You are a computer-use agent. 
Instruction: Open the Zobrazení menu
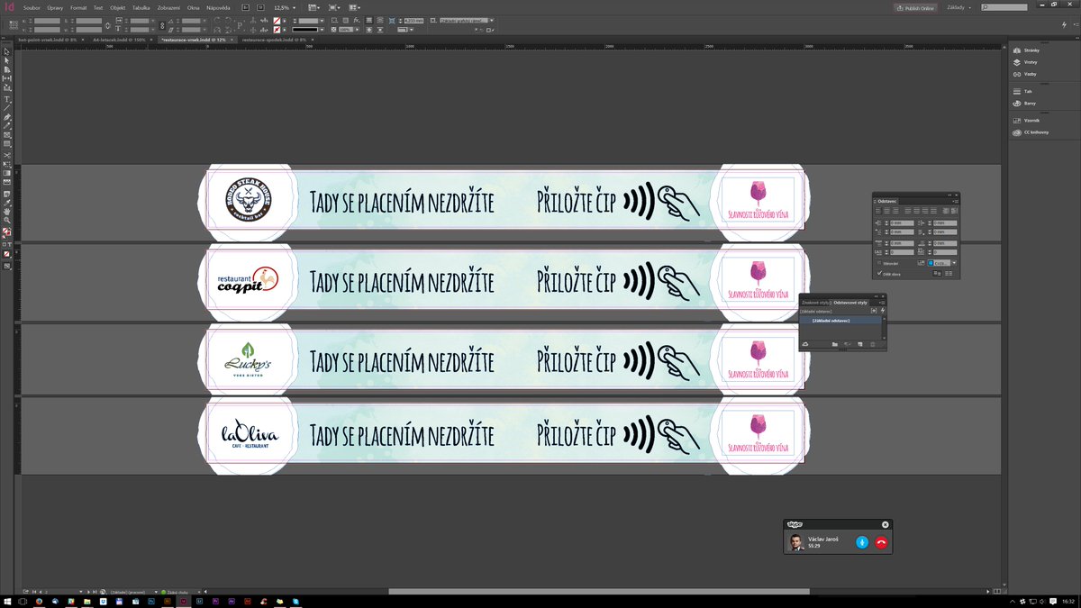[x=168, y=7]
